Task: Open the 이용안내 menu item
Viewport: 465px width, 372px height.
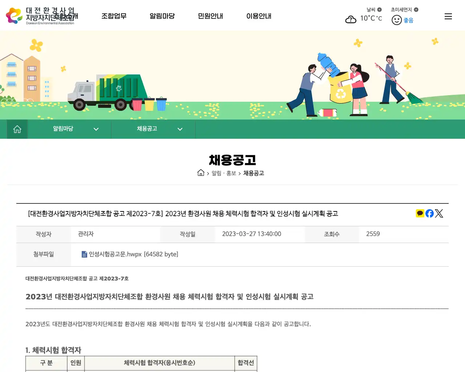Action: pos(259,16)
